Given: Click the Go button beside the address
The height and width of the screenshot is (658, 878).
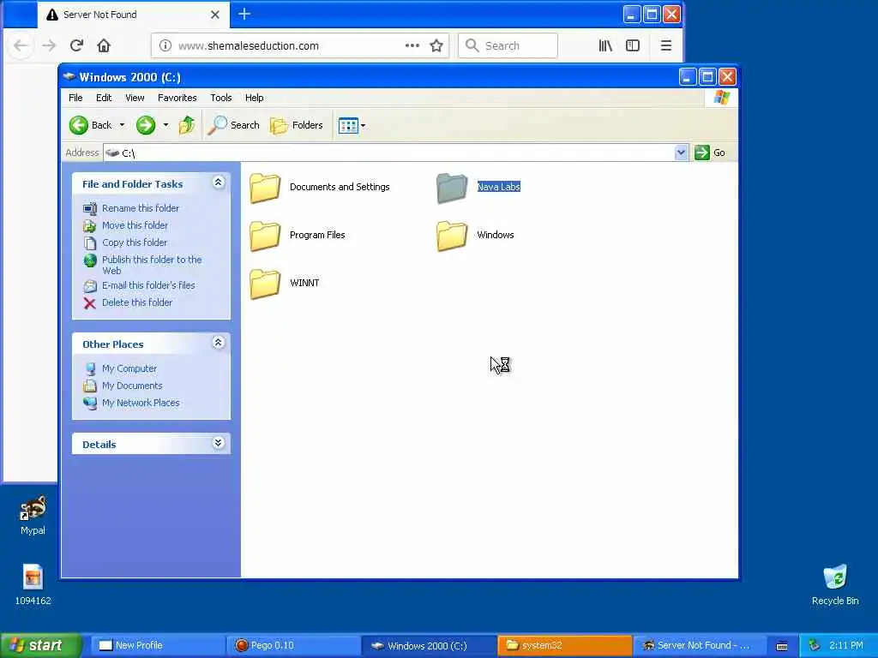Looking at the screenshot, I should 710,153.
